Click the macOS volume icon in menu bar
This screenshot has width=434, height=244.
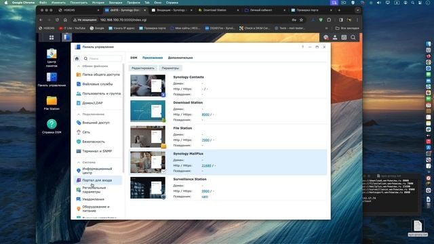378,3
